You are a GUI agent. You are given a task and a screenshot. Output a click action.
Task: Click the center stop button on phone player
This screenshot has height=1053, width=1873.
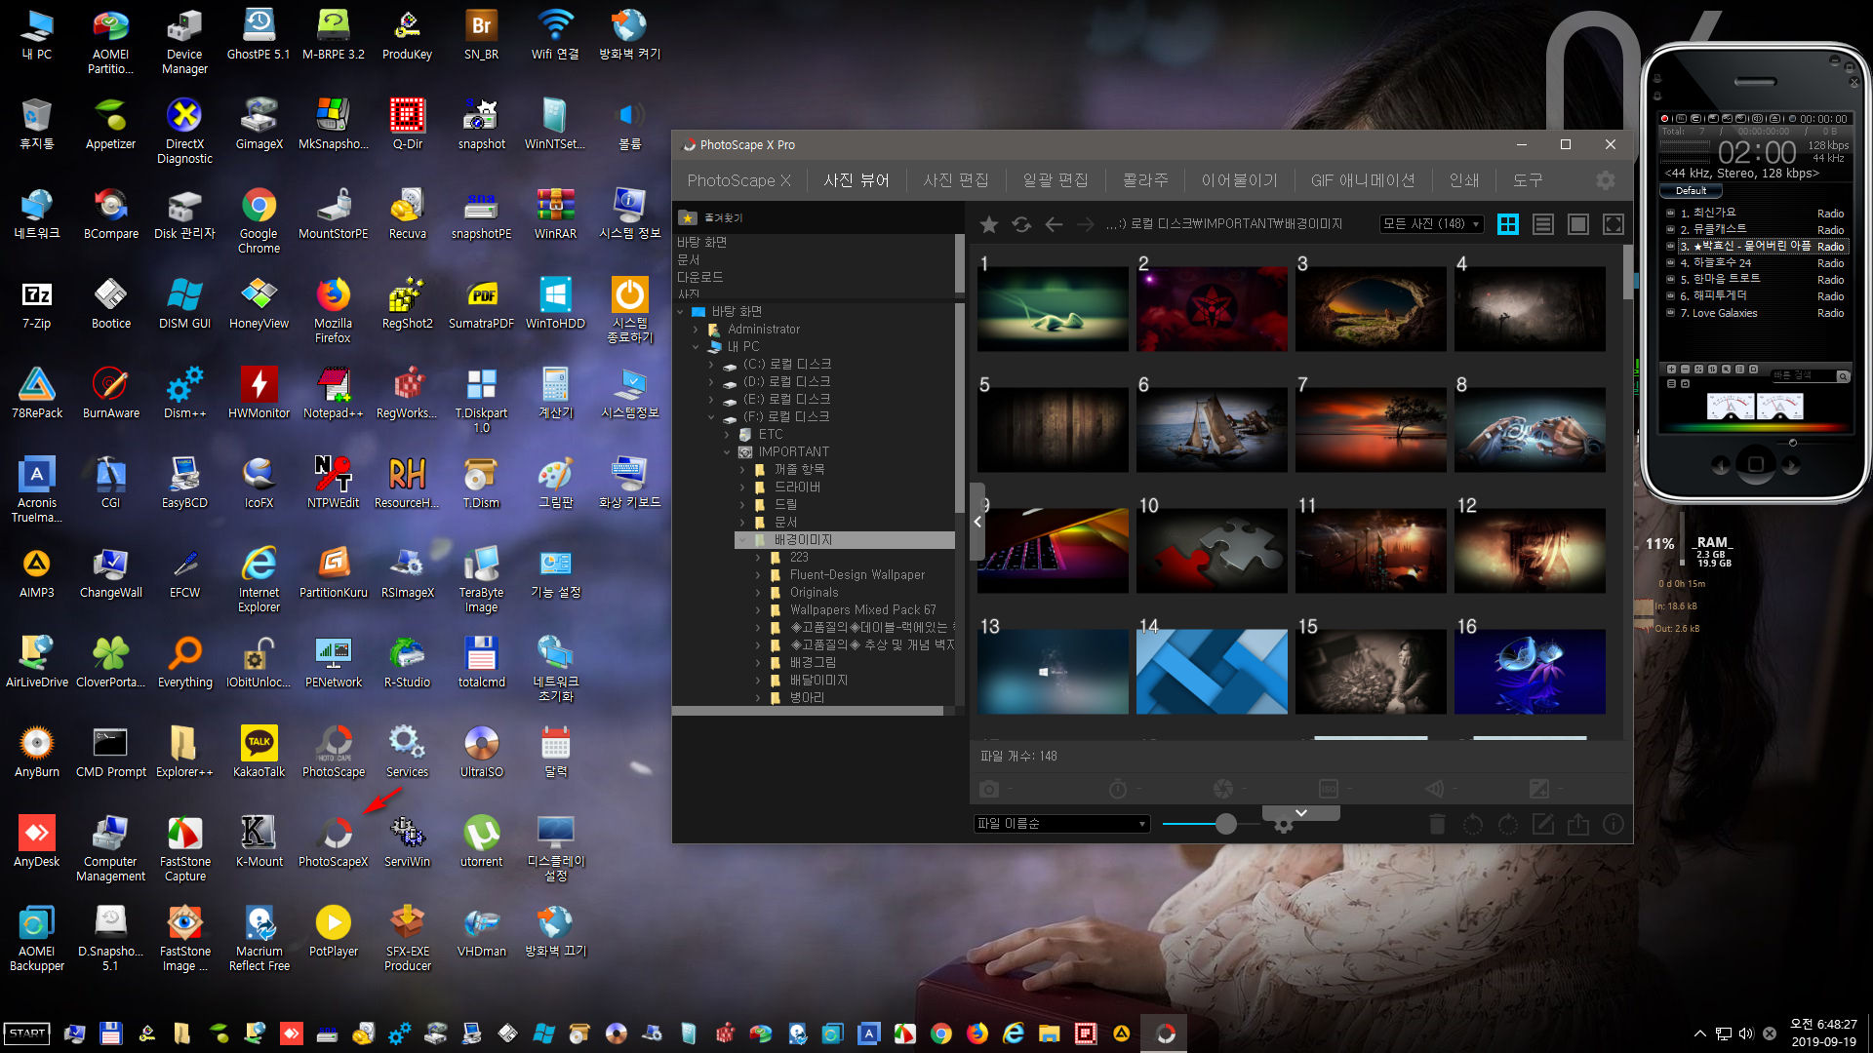pyautogui.click(x=1756, y=464)
